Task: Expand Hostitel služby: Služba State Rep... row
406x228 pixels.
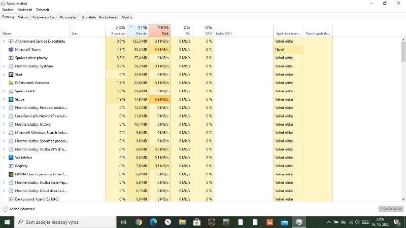Action: coord(4,182)
